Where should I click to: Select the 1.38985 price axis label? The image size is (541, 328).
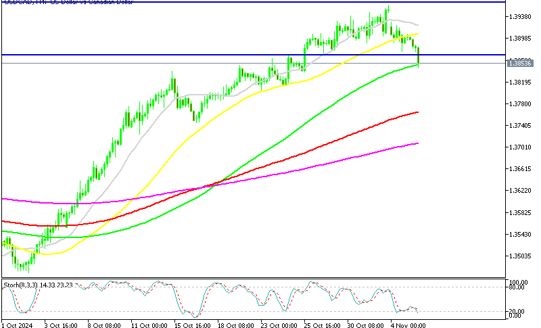[x=519, y=39]
